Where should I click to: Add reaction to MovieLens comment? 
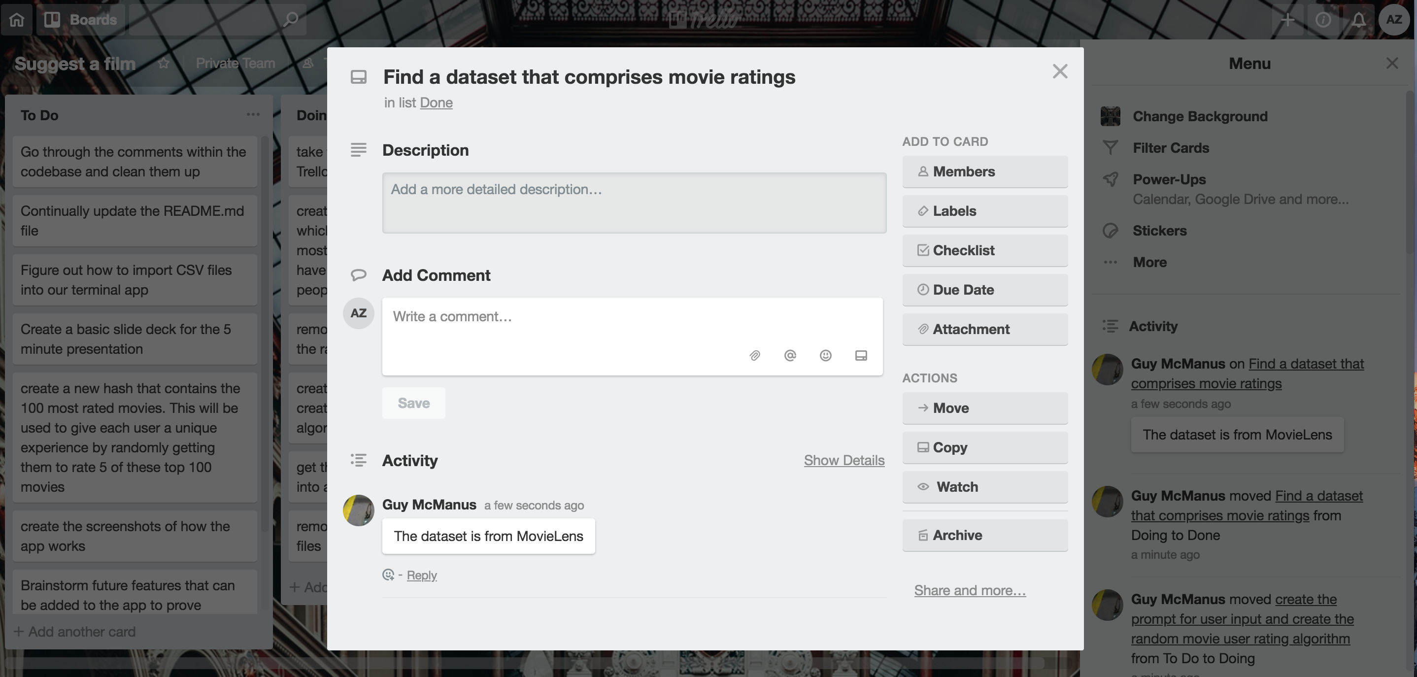[388, 575]
